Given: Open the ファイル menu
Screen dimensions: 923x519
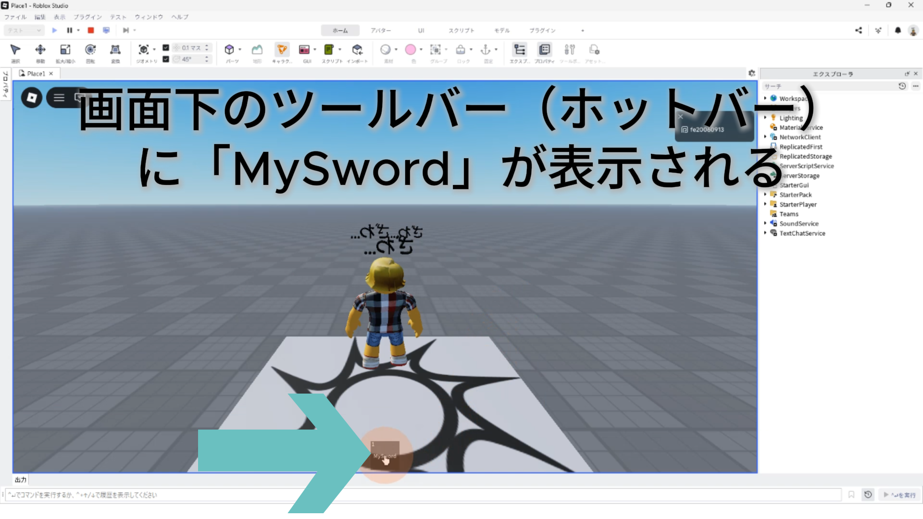Looking at the screenshot, I should [15, 17].
